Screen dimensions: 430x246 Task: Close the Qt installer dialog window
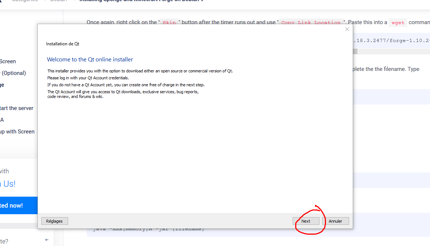(x=347, y=29)
